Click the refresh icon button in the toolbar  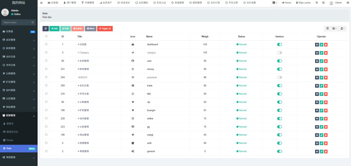pos(46,28)
